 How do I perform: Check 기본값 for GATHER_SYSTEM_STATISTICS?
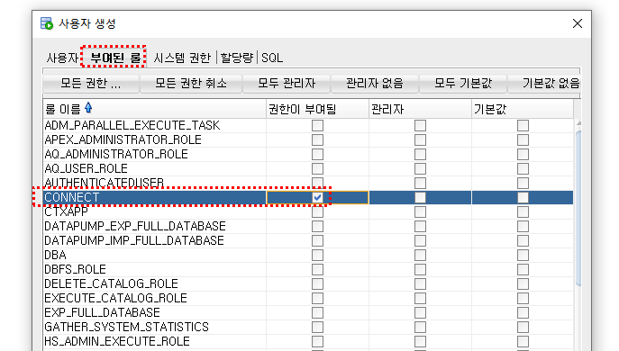tap(523, 327)
